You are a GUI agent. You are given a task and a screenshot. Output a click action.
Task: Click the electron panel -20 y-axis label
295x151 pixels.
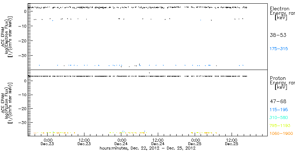pos(22,41)
